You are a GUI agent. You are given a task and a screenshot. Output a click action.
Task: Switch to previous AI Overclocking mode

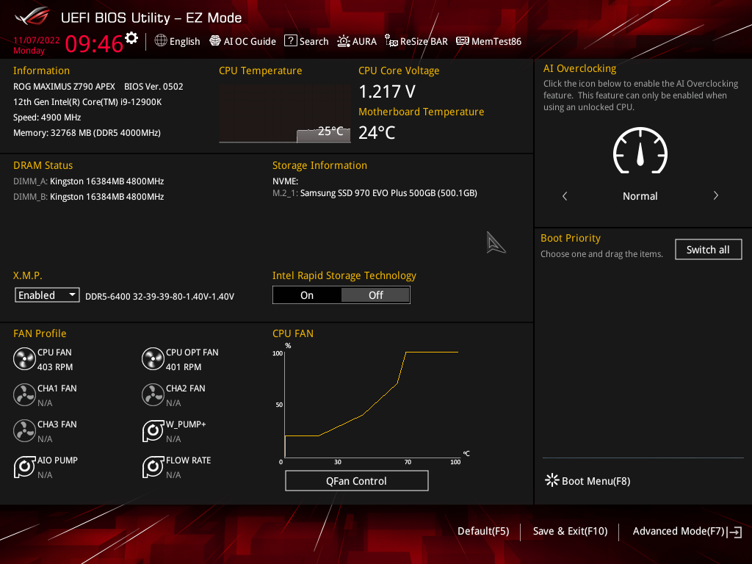point(565,196)
